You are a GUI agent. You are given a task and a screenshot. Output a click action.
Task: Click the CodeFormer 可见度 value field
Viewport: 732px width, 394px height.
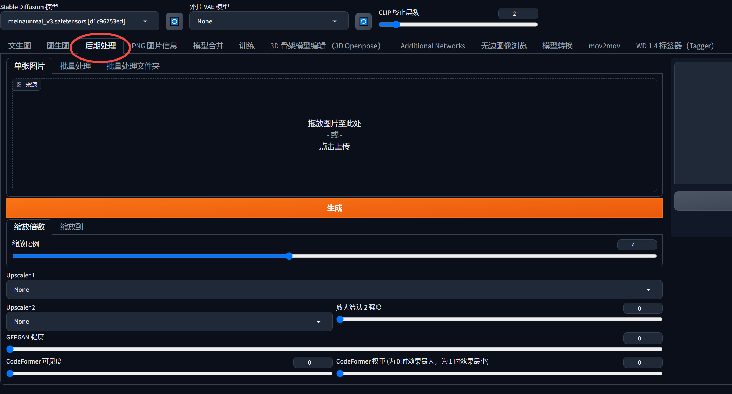pos(313,362)
